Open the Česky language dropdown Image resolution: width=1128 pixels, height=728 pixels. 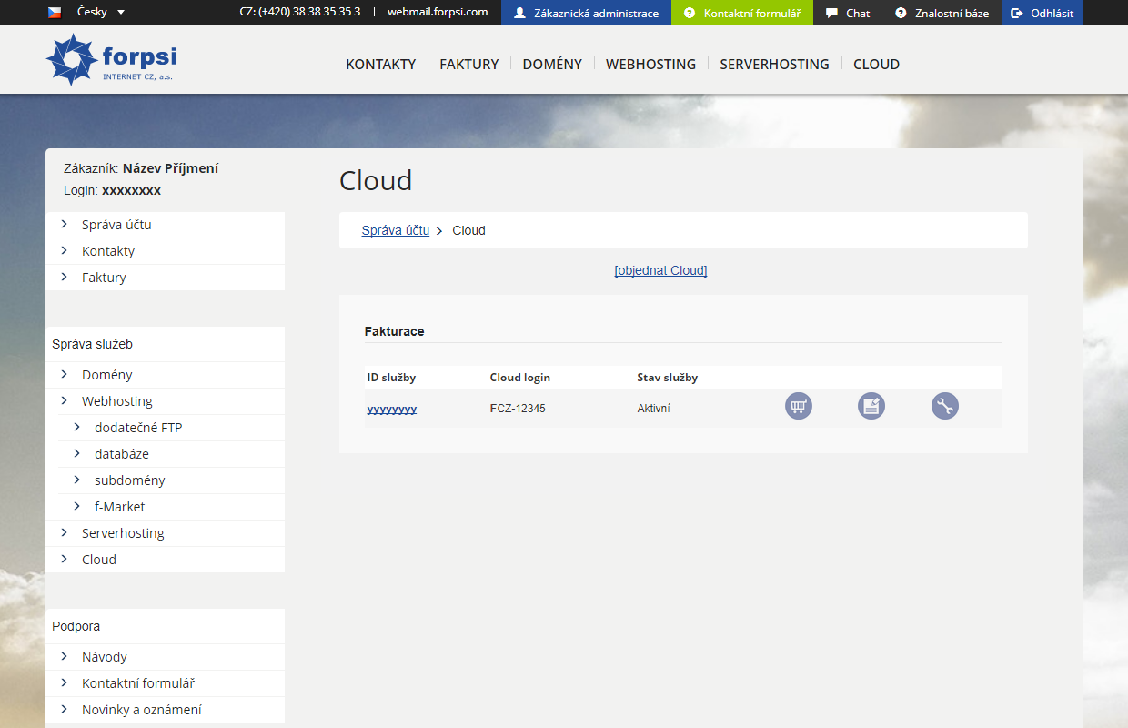pyautogui.click(x=101, y=12)
